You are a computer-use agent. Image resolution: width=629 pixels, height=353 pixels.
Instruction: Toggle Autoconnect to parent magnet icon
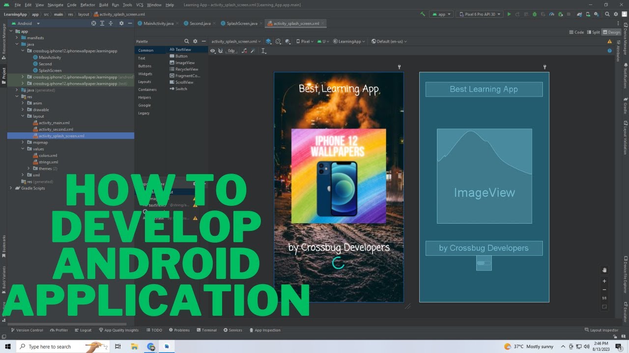[221, 50]
